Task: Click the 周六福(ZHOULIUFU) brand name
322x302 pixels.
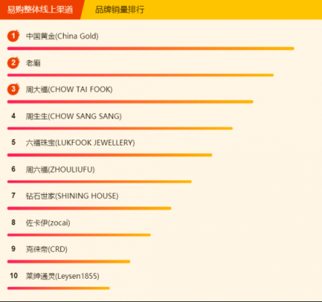Action: (x=60, y=170)
